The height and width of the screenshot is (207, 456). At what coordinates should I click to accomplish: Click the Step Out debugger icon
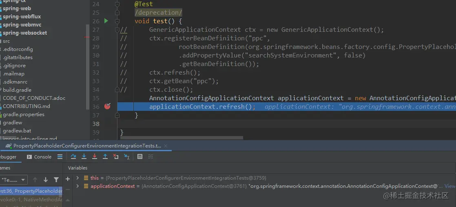[x=105, y=157]
